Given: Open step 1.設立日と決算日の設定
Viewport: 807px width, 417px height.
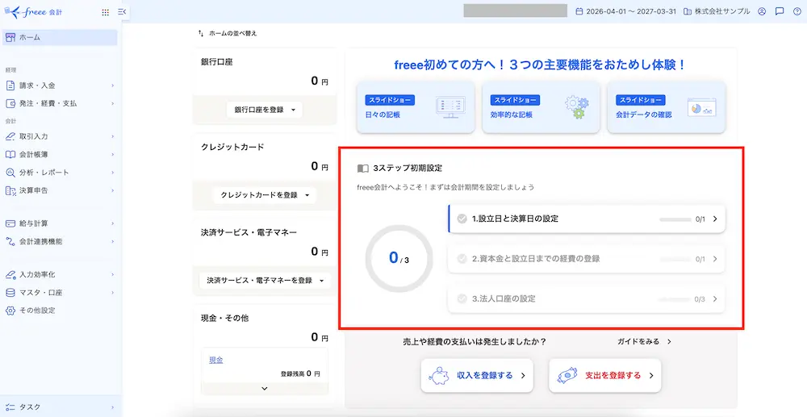Looking at the screenshot, I should 587,219.
